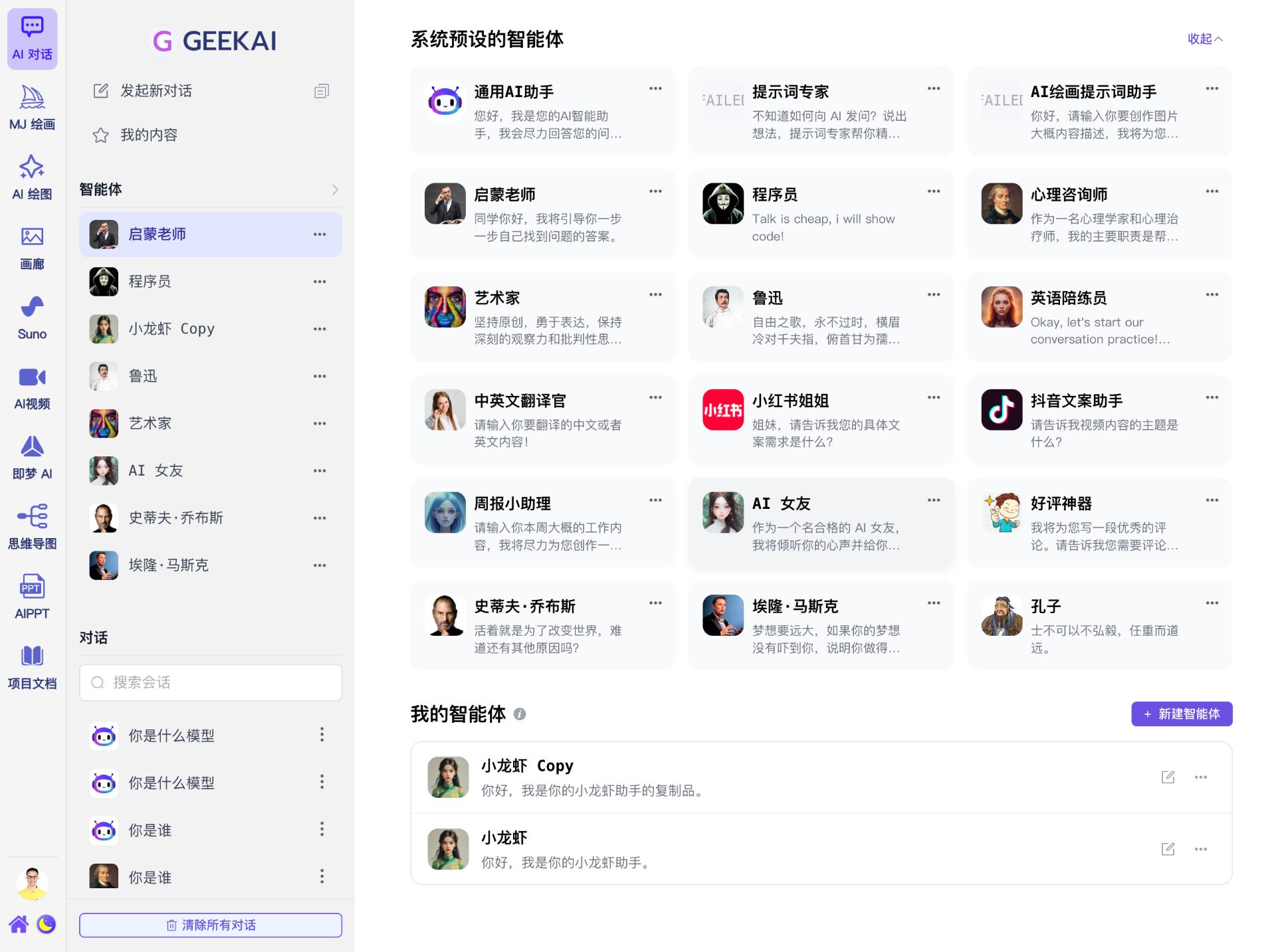Open the options menu on 通用AI助手 card
The width and height of the screenshot is (1276, 952).
coord(655,88)
